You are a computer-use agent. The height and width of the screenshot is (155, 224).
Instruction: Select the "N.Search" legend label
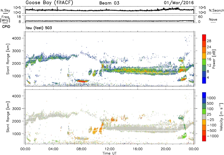point(216,10)
